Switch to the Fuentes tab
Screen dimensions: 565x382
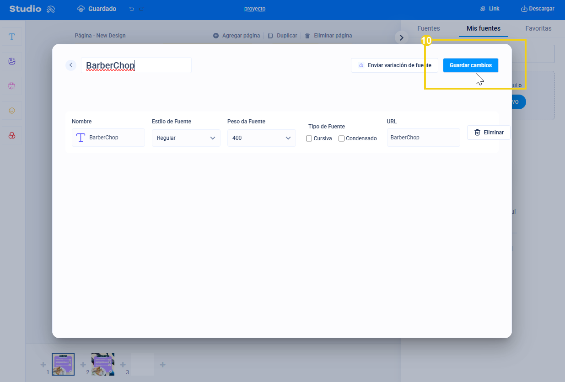point(429,28)
